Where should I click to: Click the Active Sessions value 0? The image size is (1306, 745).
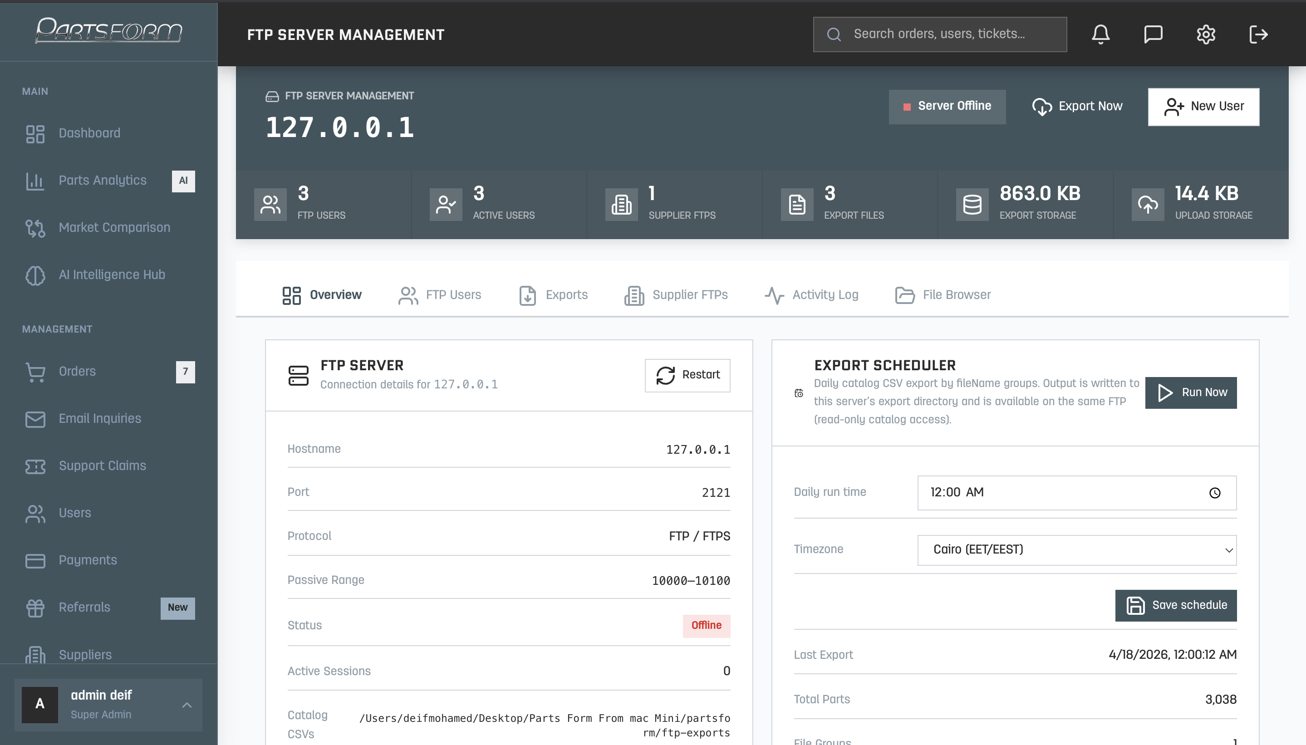[x=727, y=671]
